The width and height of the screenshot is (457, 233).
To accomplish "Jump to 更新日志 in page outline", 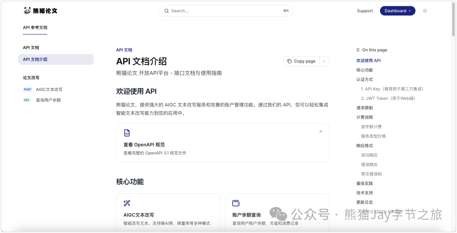I will tap(365, 203).
